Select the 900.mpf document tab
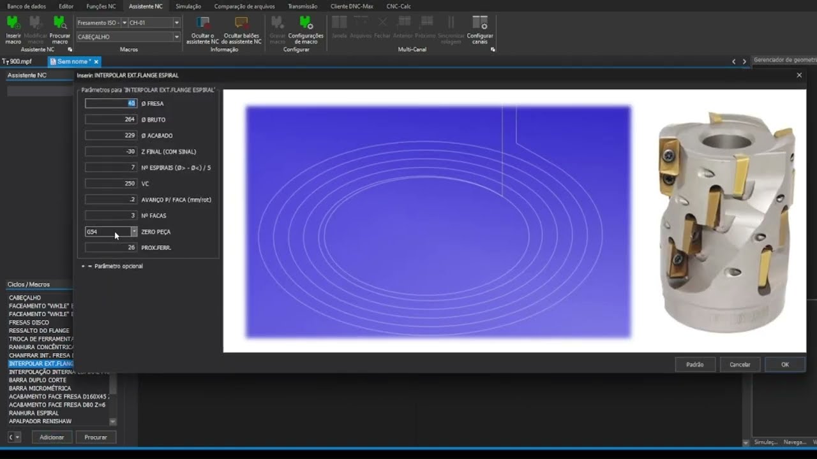This screenshot has width=817, height=459. [x=17, y=62]
